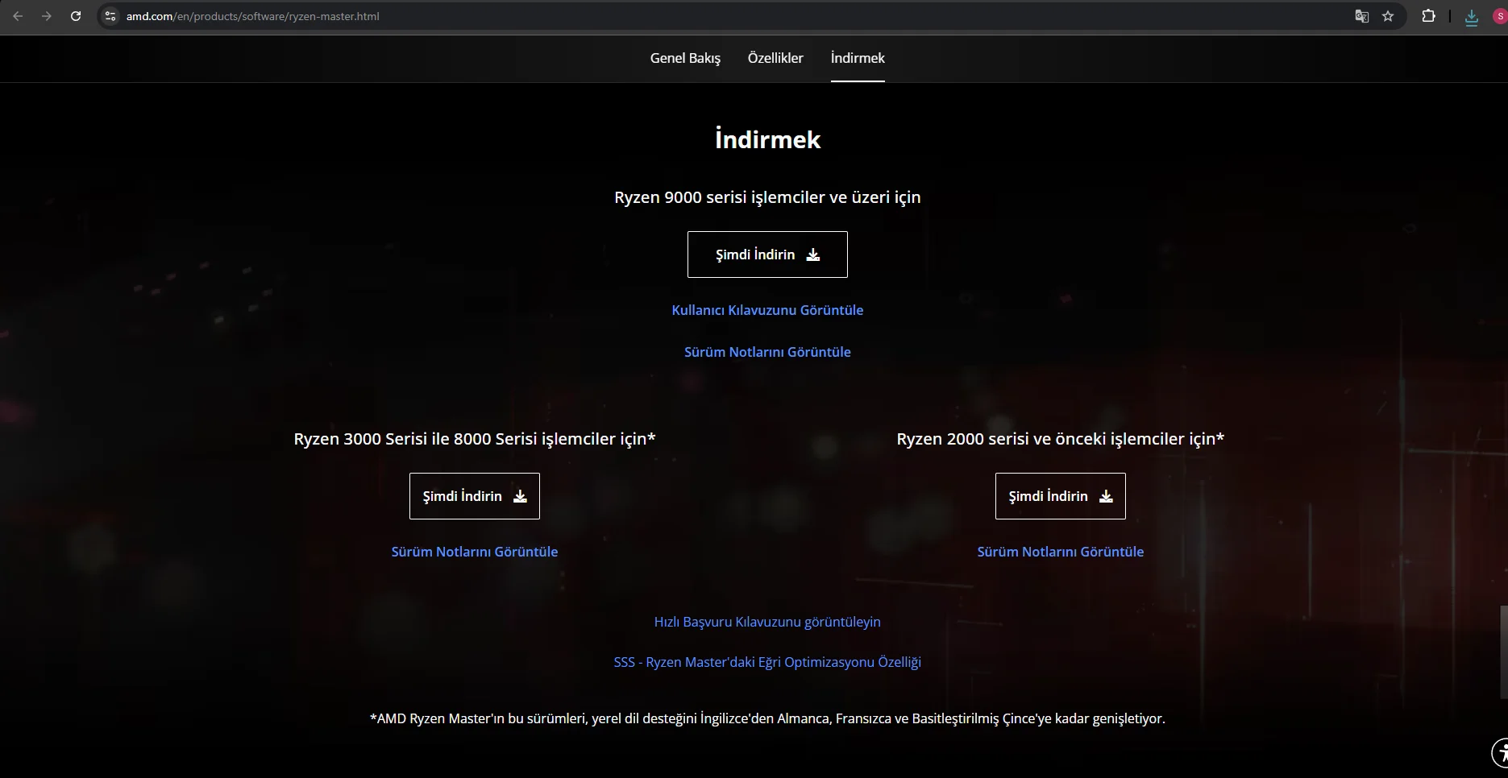Click the page vertical scrollbar thumb

coord(1503,651)
